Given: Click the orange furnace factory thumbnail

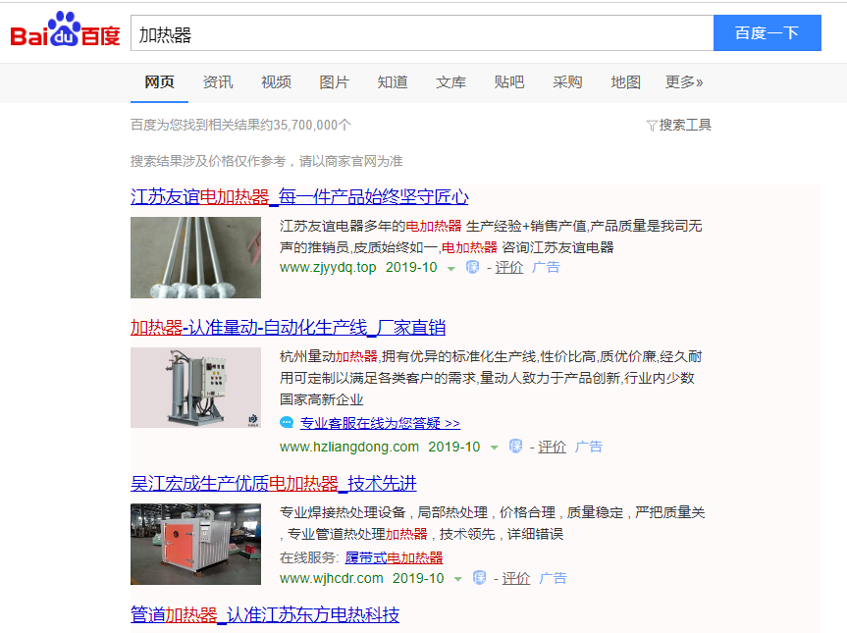Looking at the screenshot, I should coord(195,545).
